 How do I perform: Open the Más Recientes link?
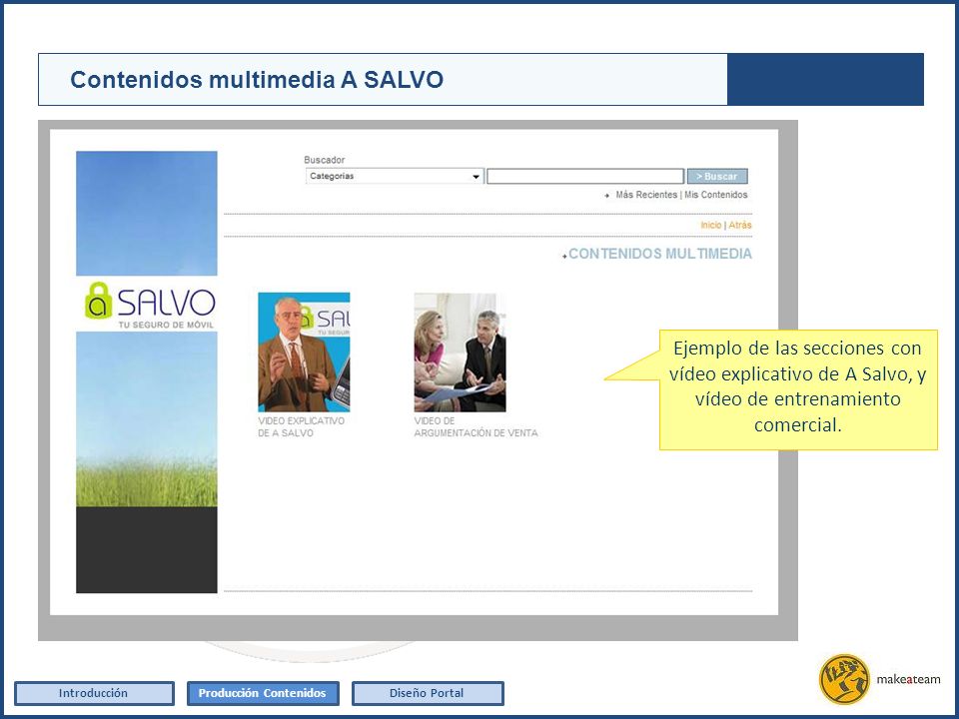click(646, 195)
